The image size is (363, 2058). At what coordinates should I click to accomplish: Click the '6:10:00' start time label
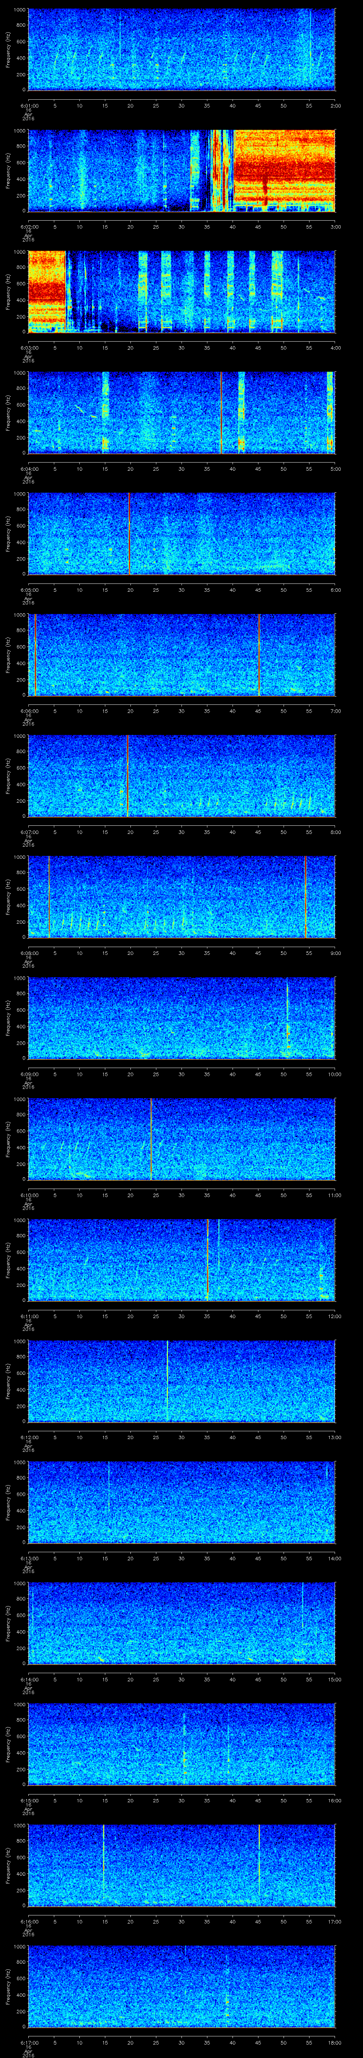[x=29, y=1195]
